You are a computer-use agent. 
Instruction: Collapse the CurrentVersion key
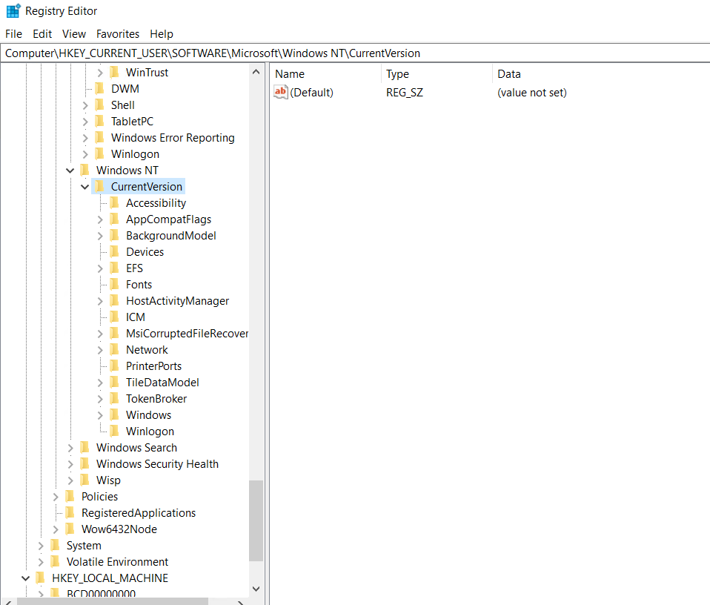point(84,187)
